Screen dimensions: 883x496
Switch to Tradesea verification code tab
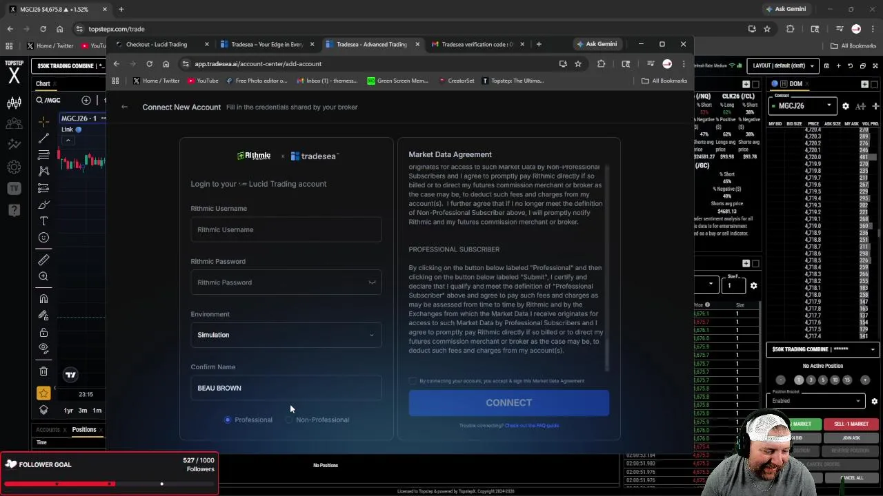(x=477, y=44)
